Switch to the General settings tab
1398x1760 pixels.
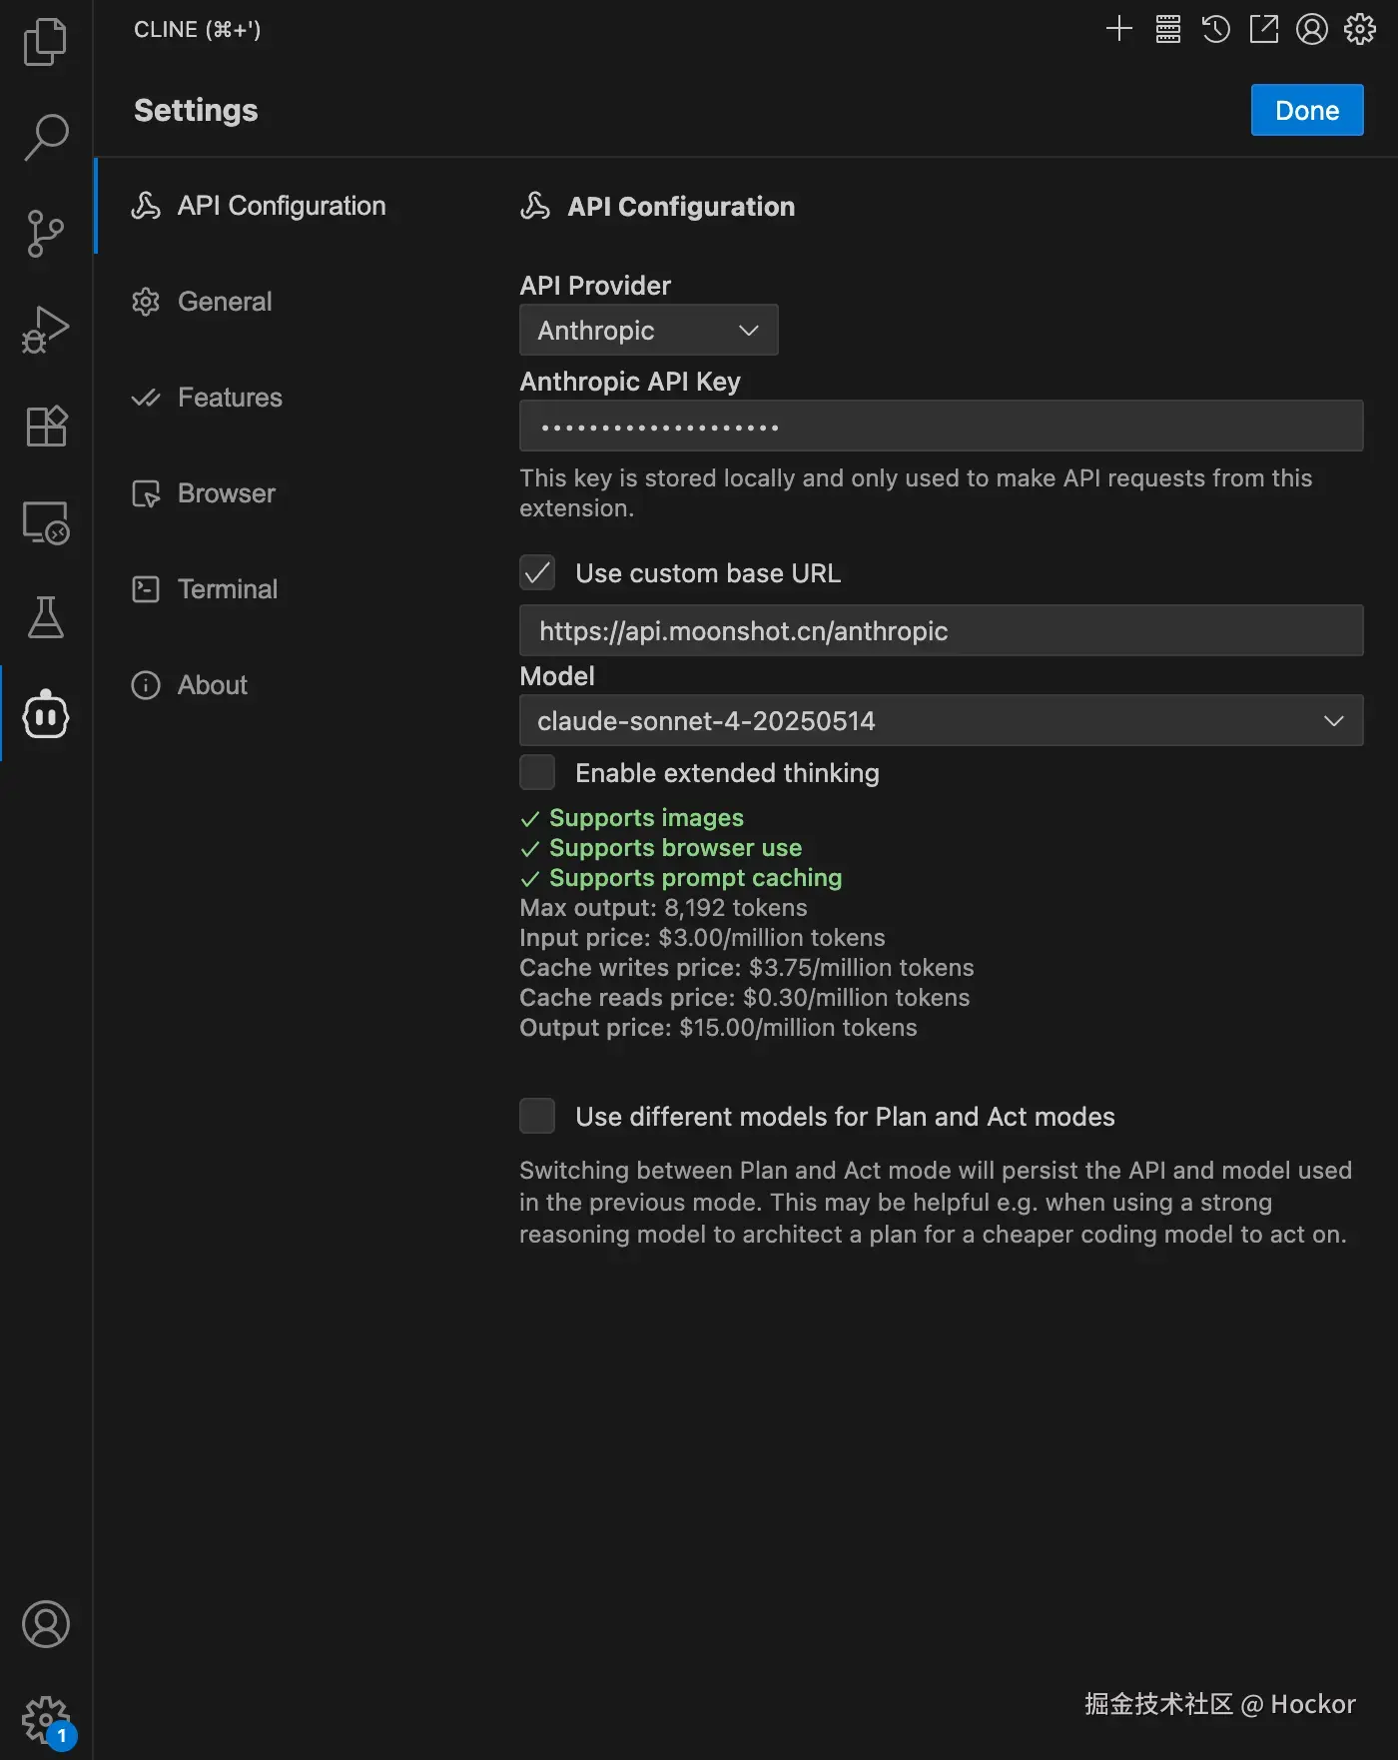tap(225, 302)
